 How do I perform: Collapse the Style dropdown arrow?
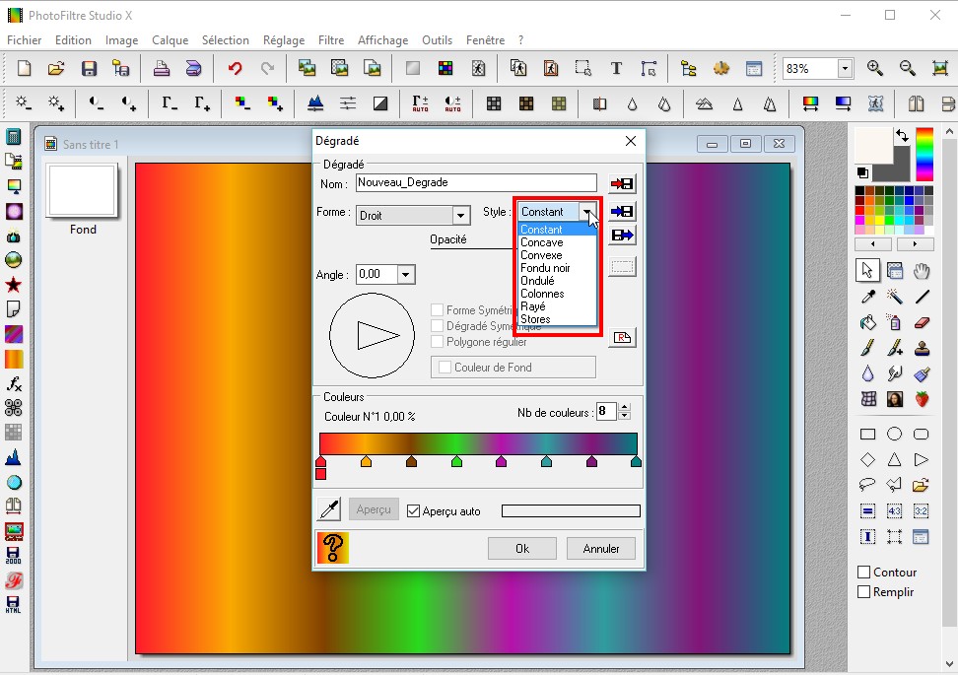[587, 211]
